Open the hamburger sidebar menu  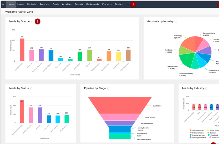3,4
